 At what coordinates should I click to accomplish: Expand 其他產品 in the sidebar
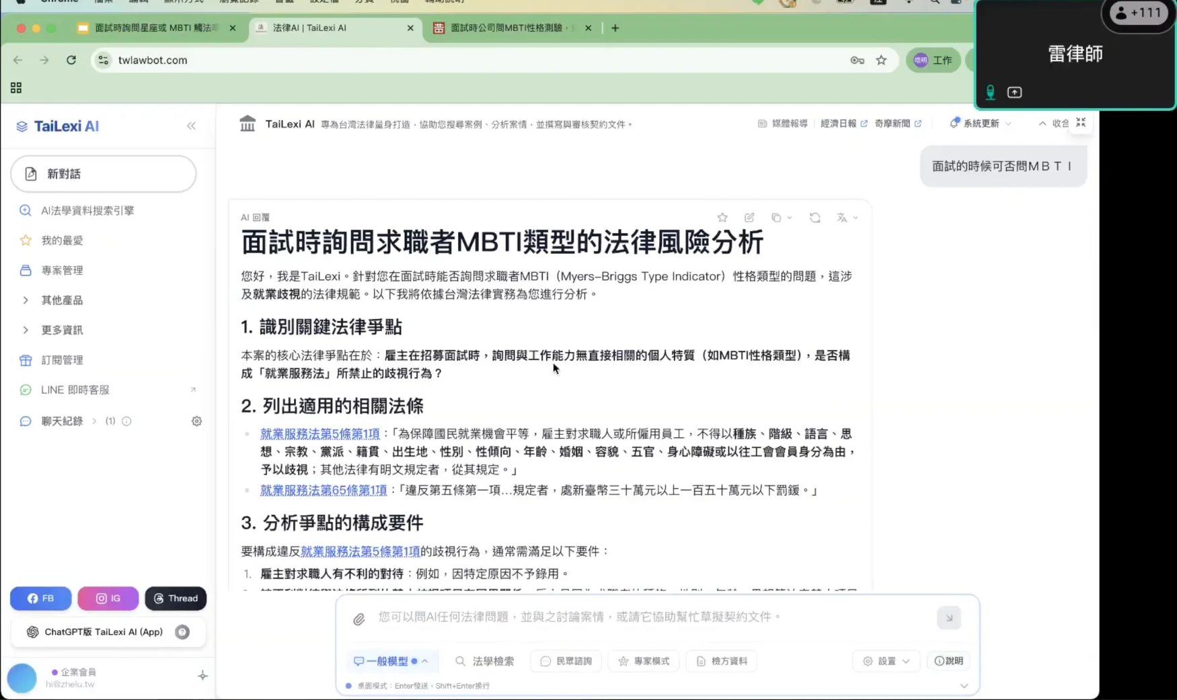[x=62, y=300]
